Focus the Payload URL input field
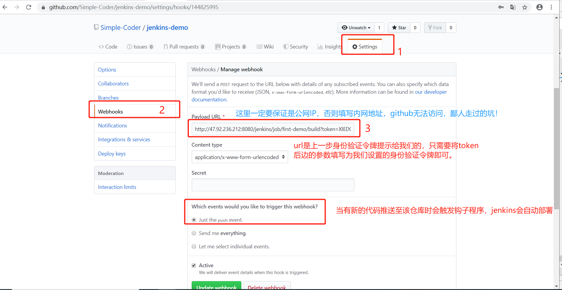This screenshot has width=562, height=290. pos(273,129)
